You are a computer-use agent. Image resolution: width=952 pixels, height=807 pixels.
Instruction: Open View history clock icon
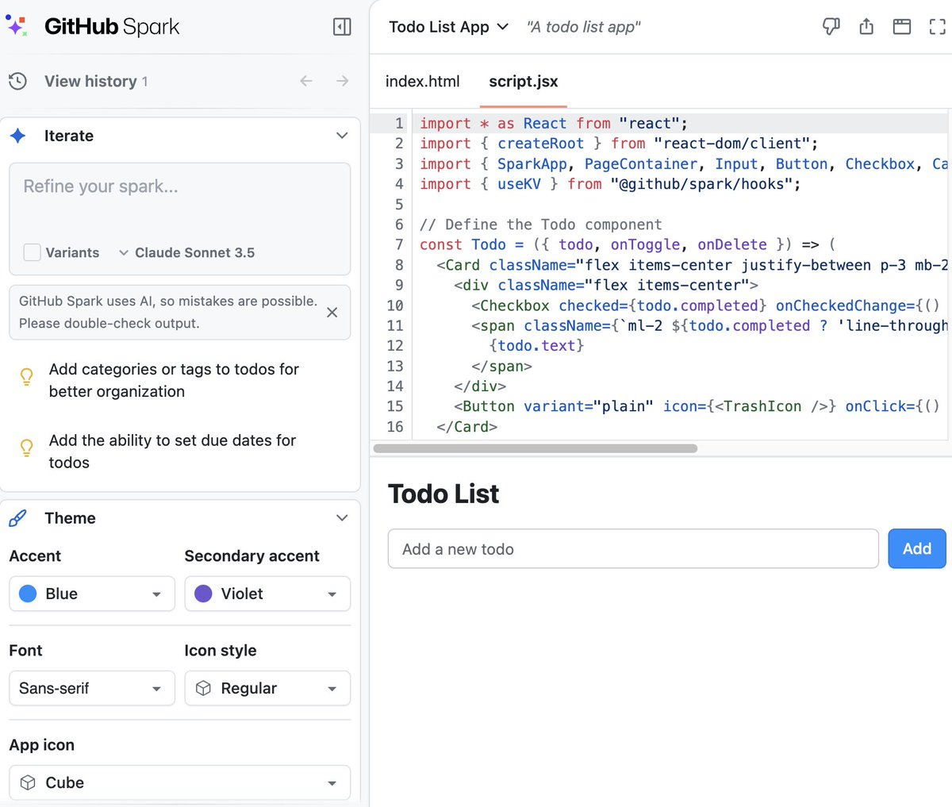[x=17, y=81]
